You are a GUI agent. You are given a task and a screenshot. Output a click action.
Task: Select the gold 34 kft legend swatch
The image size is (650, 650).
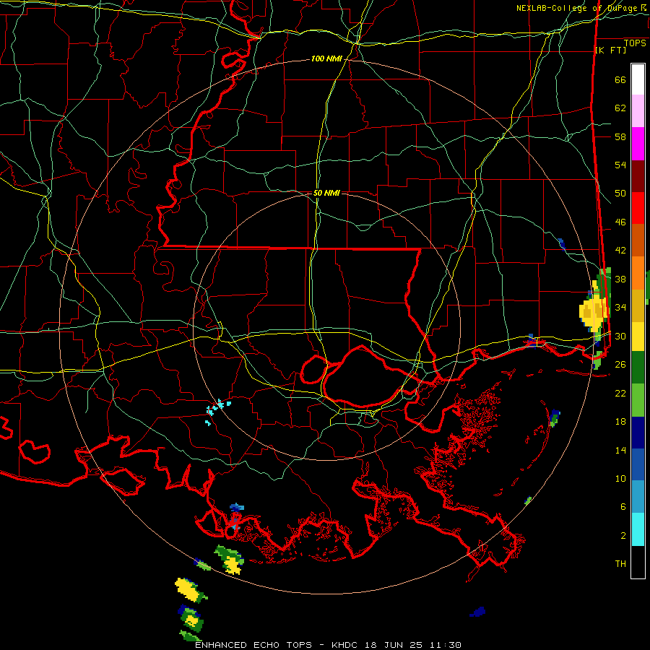[x=638, y=305]
